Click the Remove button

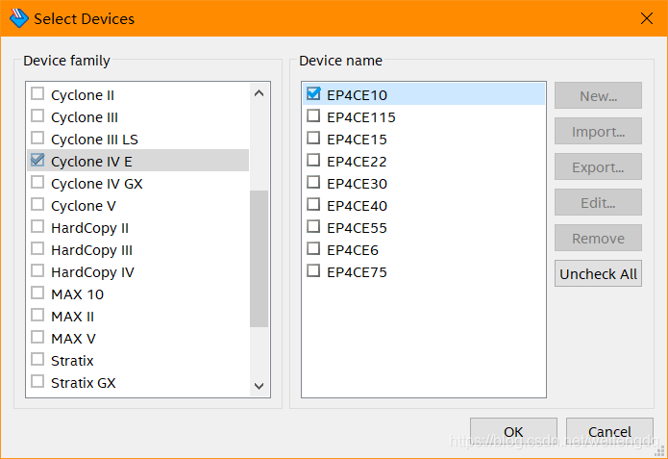[598, 238]
